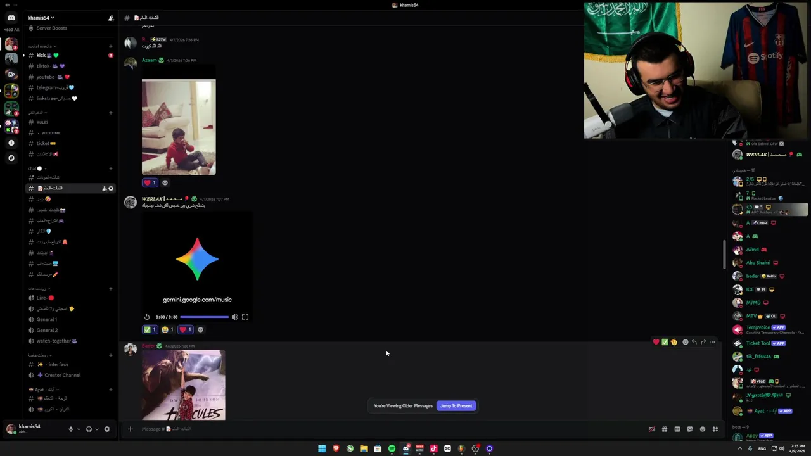Screen dimensions: 811x456
Task: Create channel in social media category
Action: pos(111,46)
